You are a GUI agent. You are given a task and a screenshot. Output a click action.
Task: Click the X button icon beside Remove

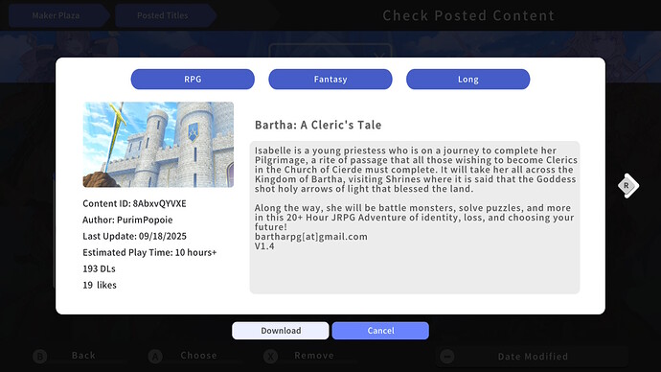(x=271, y=357)
